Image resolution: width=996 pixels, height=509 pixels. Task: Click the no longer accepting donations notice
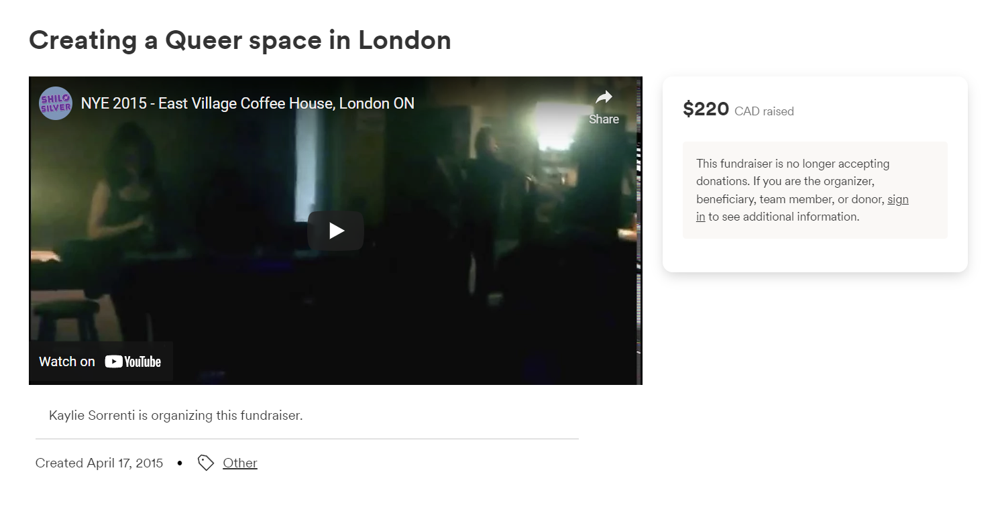click(x=815, y=190)
